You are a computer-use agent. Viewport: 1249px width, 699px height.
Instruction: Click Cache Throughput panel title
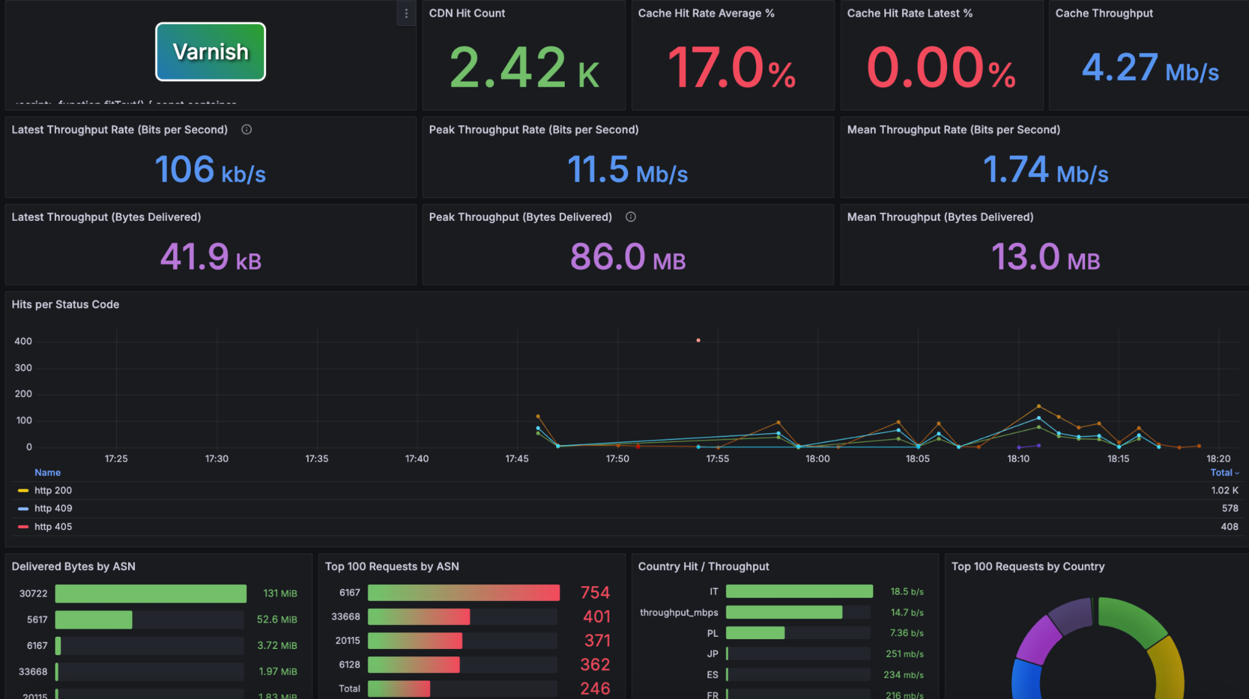tap(1104, 13)
